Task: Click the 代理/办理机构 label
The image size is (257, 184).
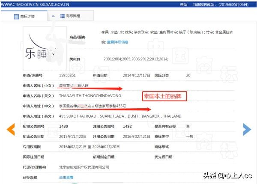Action: (34, 167)
